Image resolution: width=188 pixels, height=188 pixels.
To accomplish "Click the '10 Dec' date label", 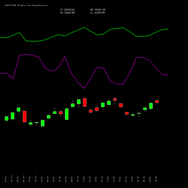I will point(78,179).
